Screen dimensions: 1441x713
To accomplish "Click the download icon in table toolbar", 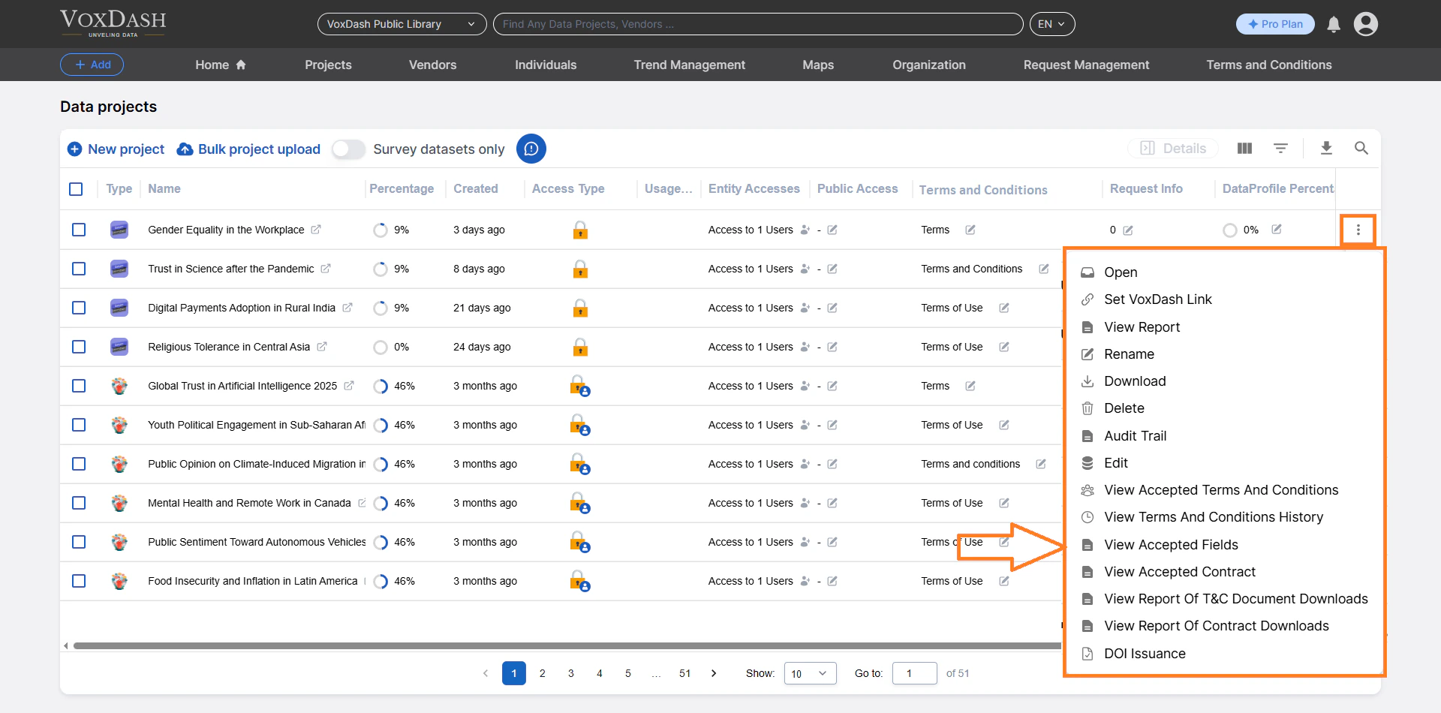I will pos(1326,149).
